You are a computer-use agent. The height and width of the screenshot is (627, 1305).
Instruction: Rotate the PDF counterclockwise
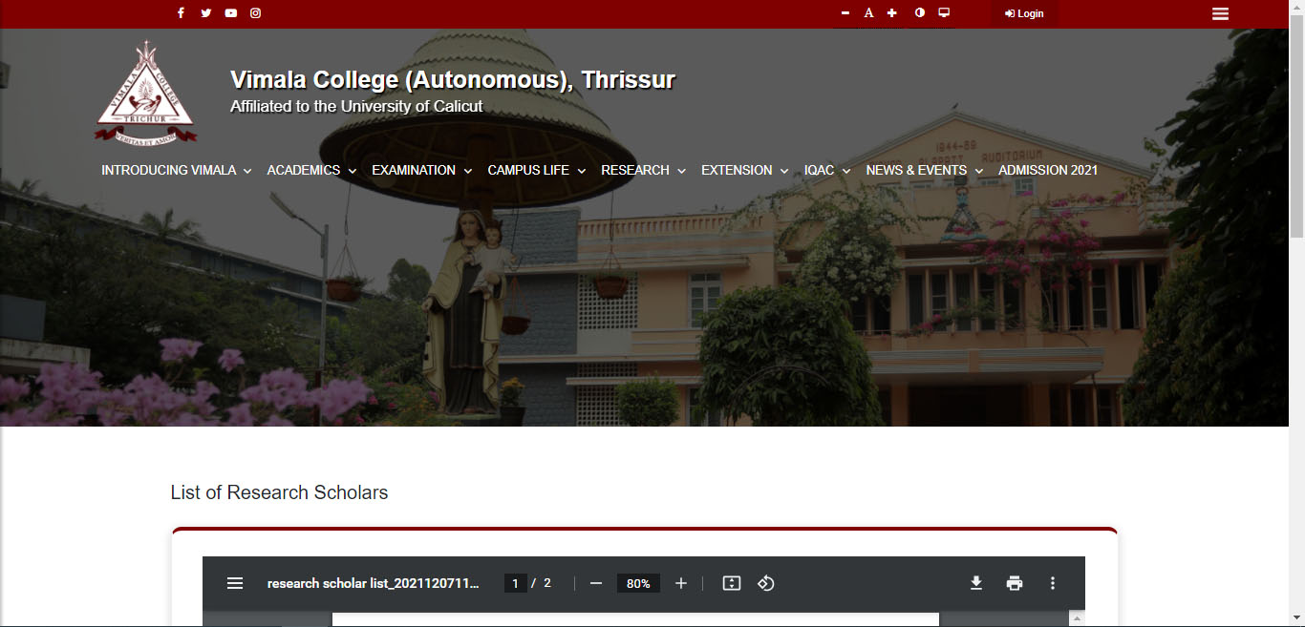[x=766, y=583]
